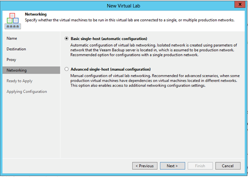The height and width of the screenshot is (177, 248).
Task: Go back with the Previous button
Action: [145, 166]
